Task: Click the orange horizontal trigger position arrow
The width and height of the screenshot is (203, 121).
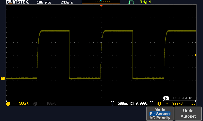Action: point(101,6)
